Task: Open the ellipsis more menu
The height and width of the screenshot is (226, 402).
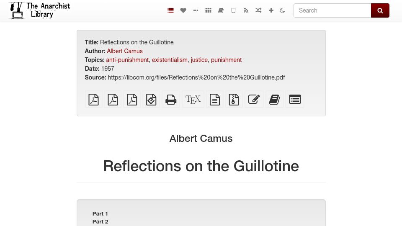Action: (x=196, y=10)
